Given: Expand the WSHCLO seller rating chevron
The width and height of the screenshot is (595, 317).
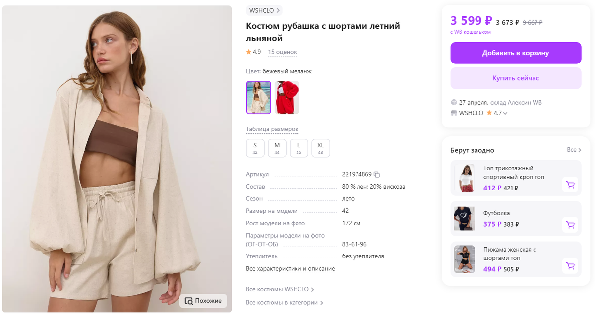Looking at the screenshot, I should pyautogui.click(x=505, y=114).
